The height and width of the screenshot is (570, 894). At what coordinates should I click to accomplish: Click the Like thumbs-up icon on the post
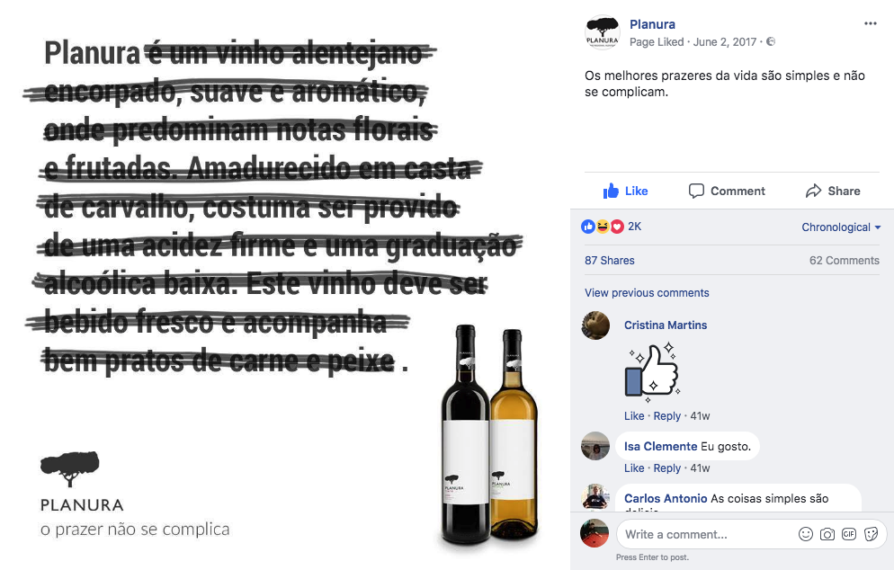click(x=611, y=191)
